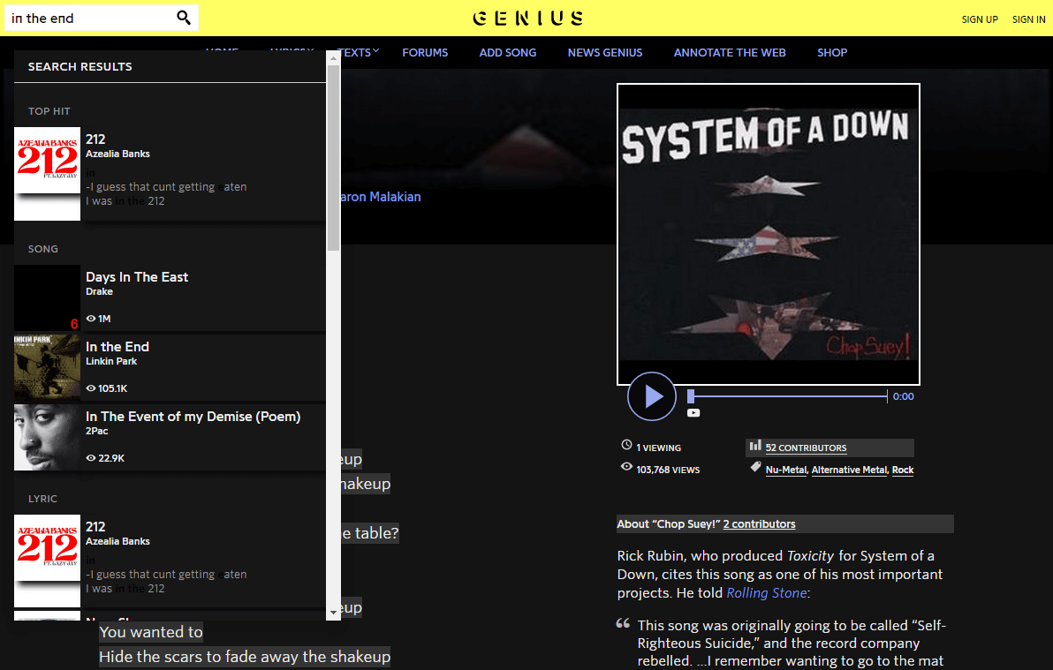Open the 2Pac poem thumbnail

47,437
